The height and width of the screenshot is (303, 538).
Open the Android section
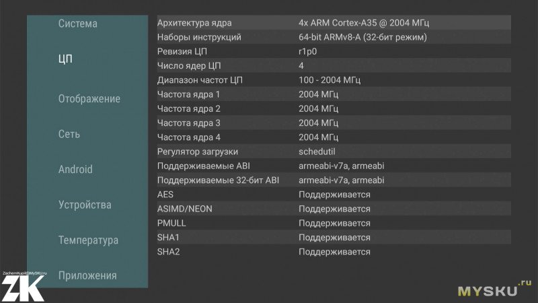tap(75, 170)
